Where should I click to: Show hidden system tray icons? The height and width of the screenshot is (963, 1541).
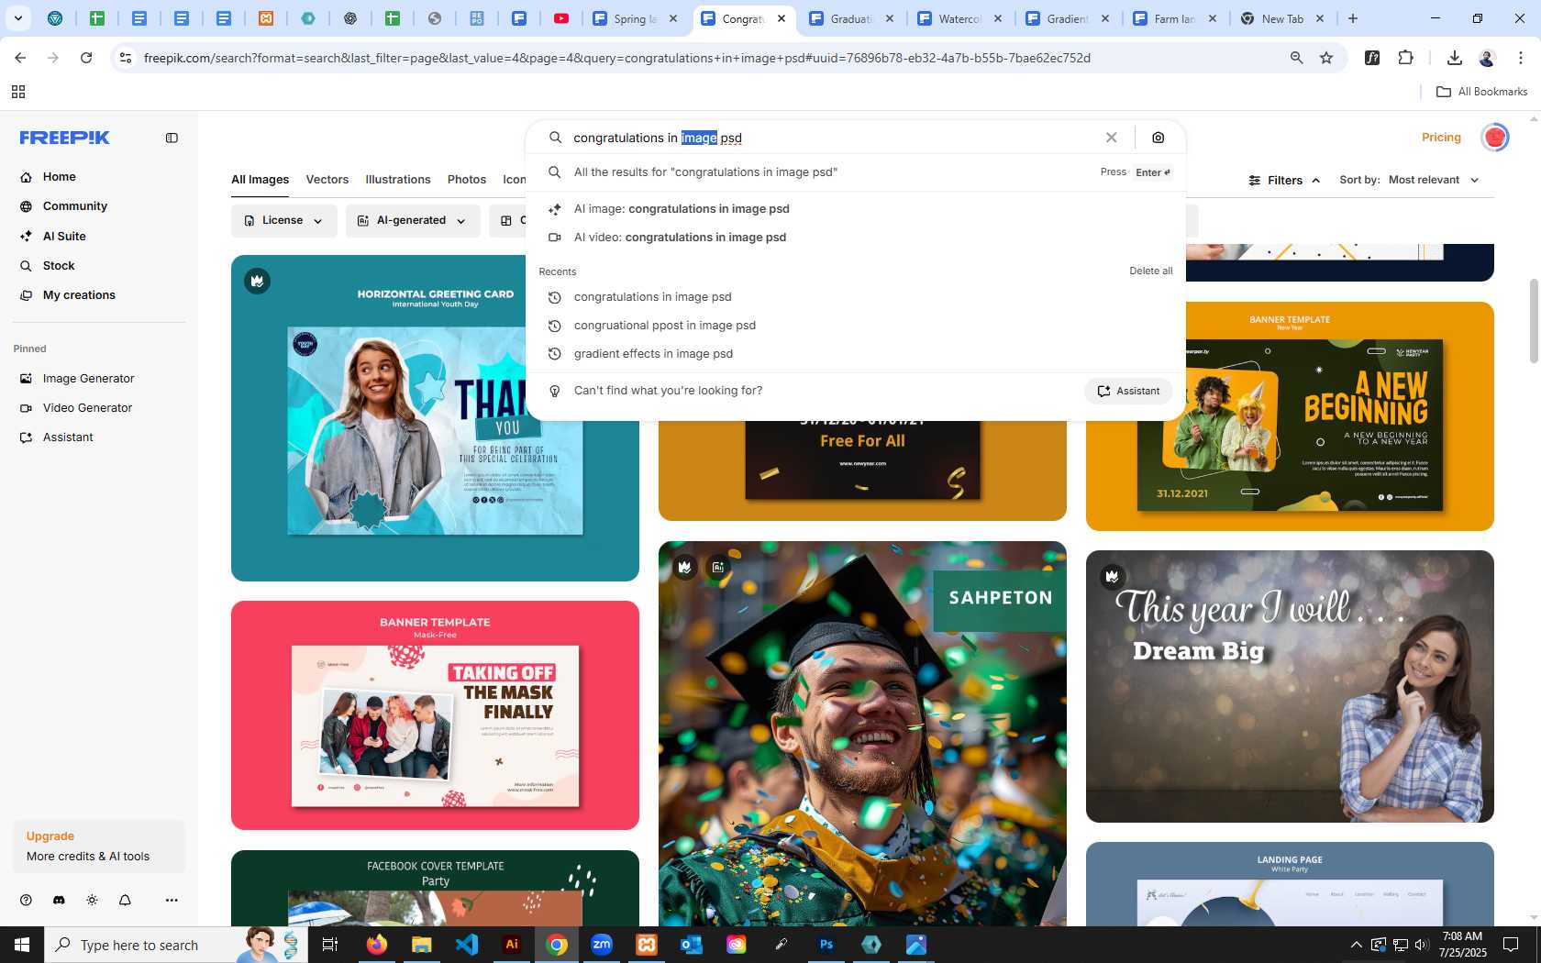pos(1356,945)
